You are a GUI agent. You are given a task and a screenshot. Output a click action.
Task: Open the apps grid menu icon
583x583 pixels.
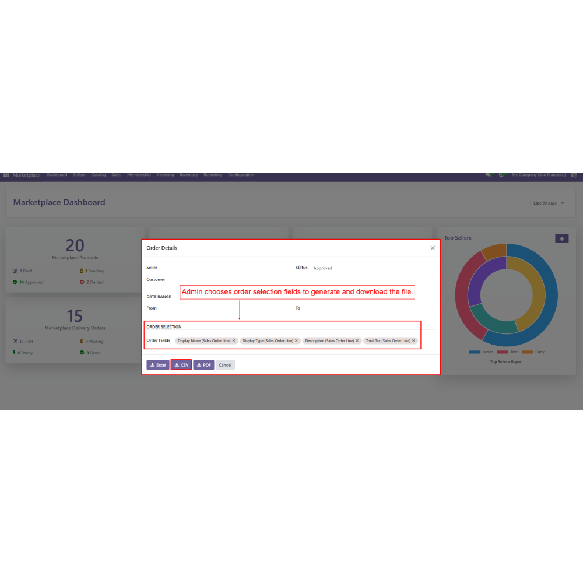tap(6, 175)
